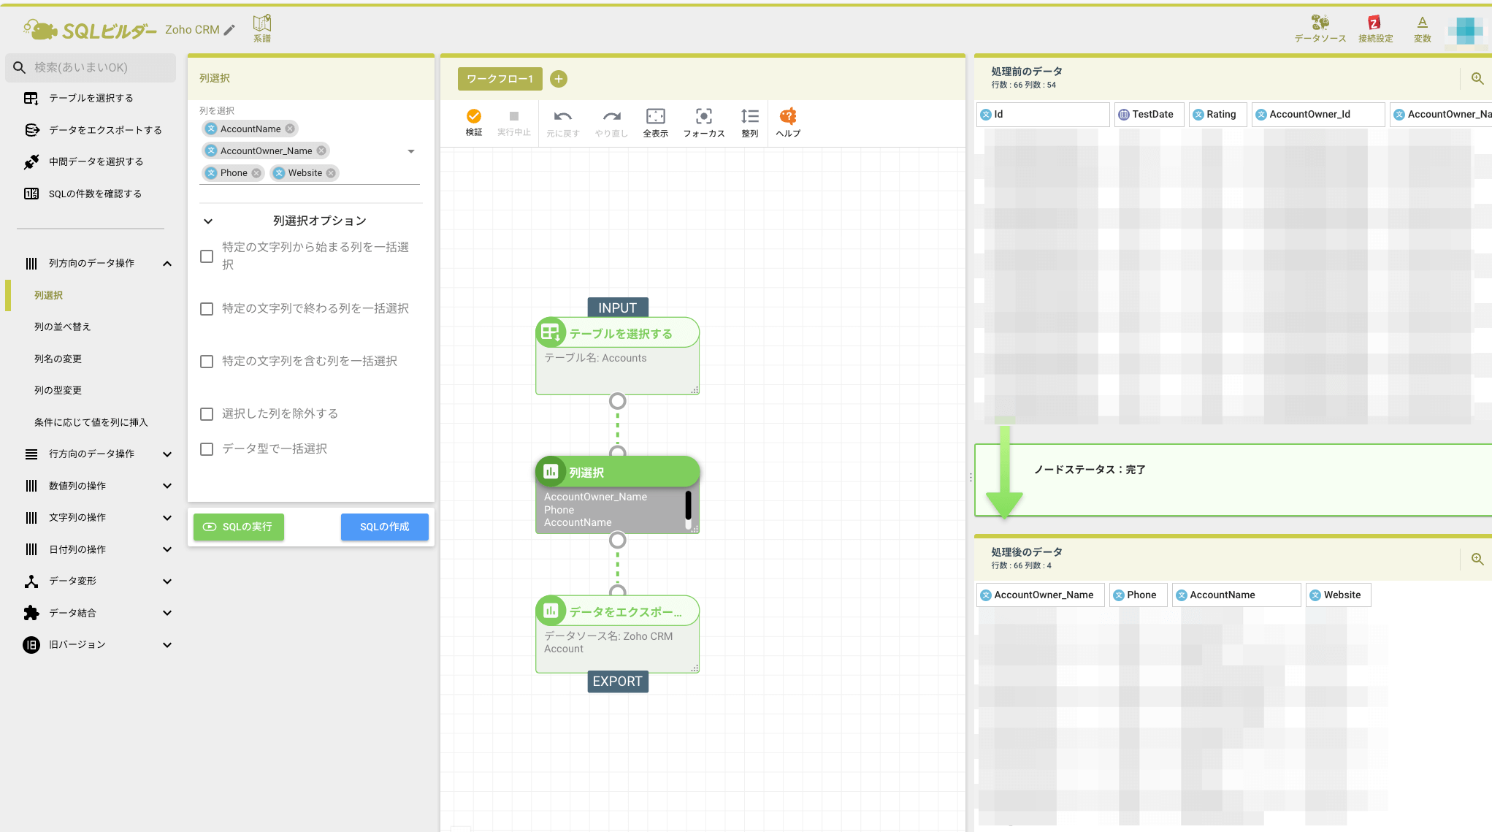Open the 系譜 (lineage) map icon
1492x832 pixels.
(x=261, y=24)
